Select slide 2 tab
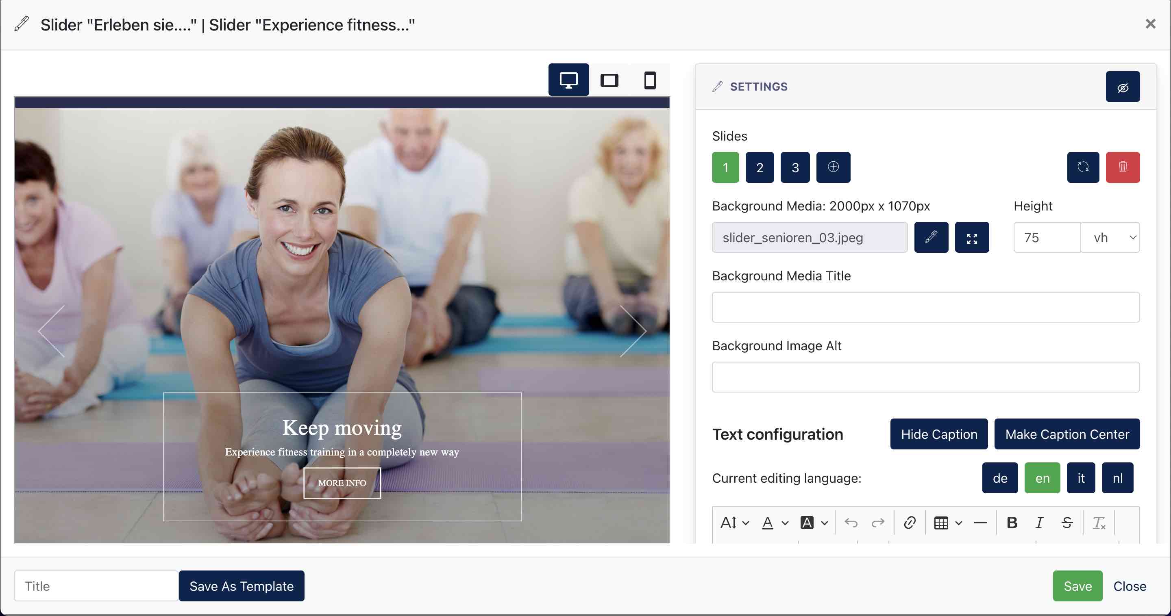This screenshot has width=1171, height=616. point(759,167)
